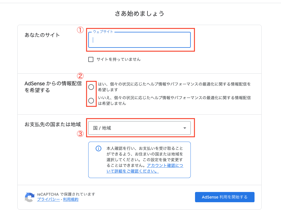Click the reCAPTCHA で保護されています text
The width and height of the screenshot is (281, 217).
click(66, 194)
